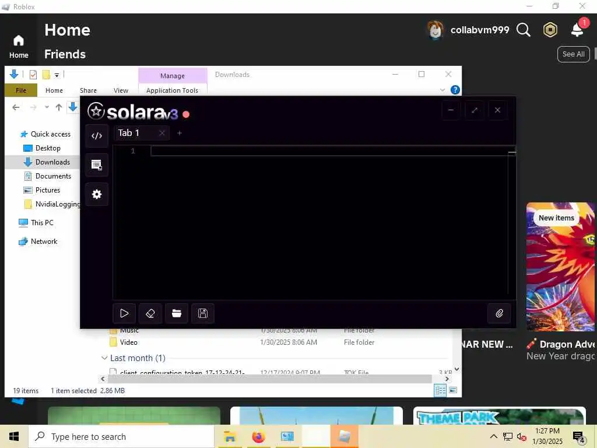Open a script file with Solara's folder icon
The image size is (597, 448).
tap(176, 313)
